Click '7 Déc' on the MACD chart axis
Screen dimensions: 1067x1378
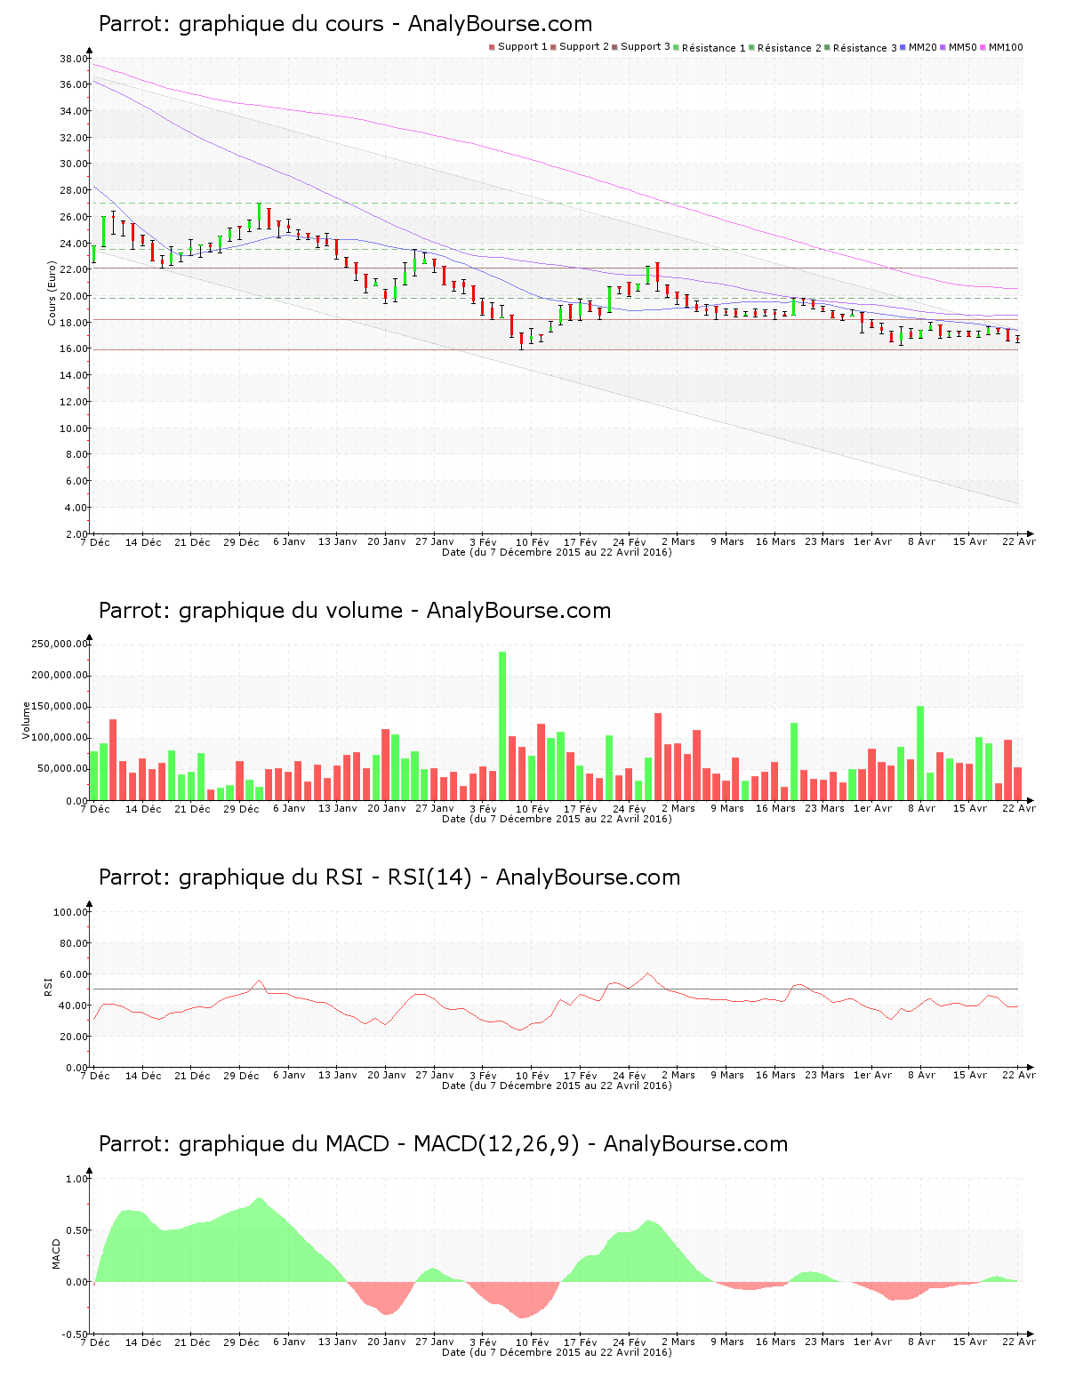click(x=95, y=1342)
